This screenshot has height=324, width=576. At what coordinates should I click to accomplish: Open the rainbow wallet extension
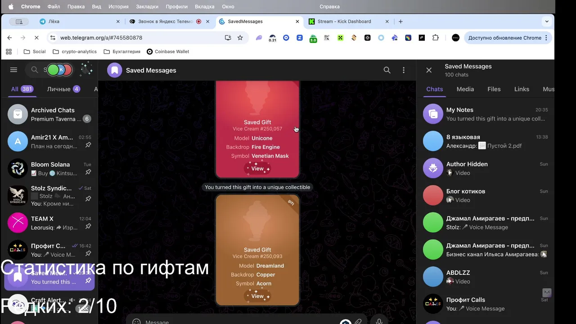tap(408, 38)
